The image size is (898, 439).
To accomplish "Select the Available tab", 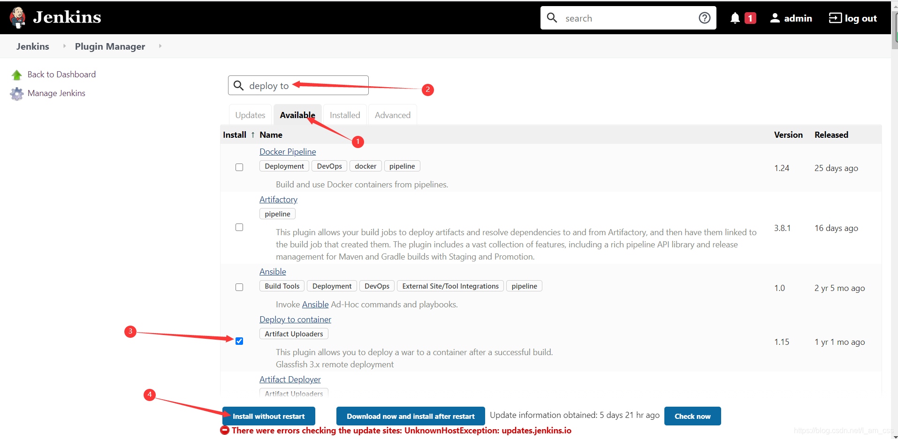I will [x=297, y=115].
